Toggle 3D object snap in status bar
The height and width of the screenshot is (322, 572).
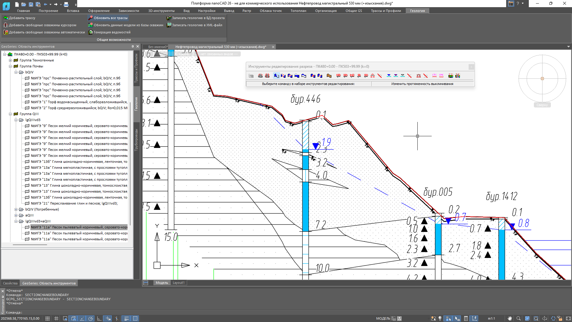click(74, 318)
